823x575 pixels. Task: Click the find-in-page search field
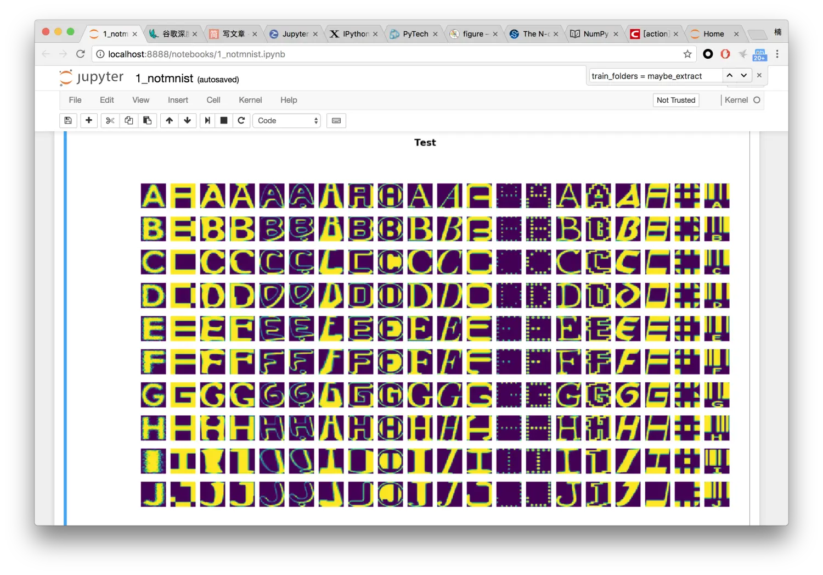point(655,76)
